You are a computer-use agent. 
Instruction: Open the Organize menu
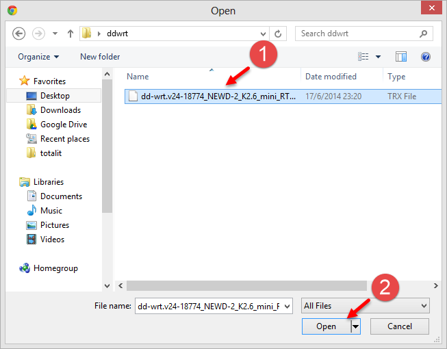click(x=38, y=57)
